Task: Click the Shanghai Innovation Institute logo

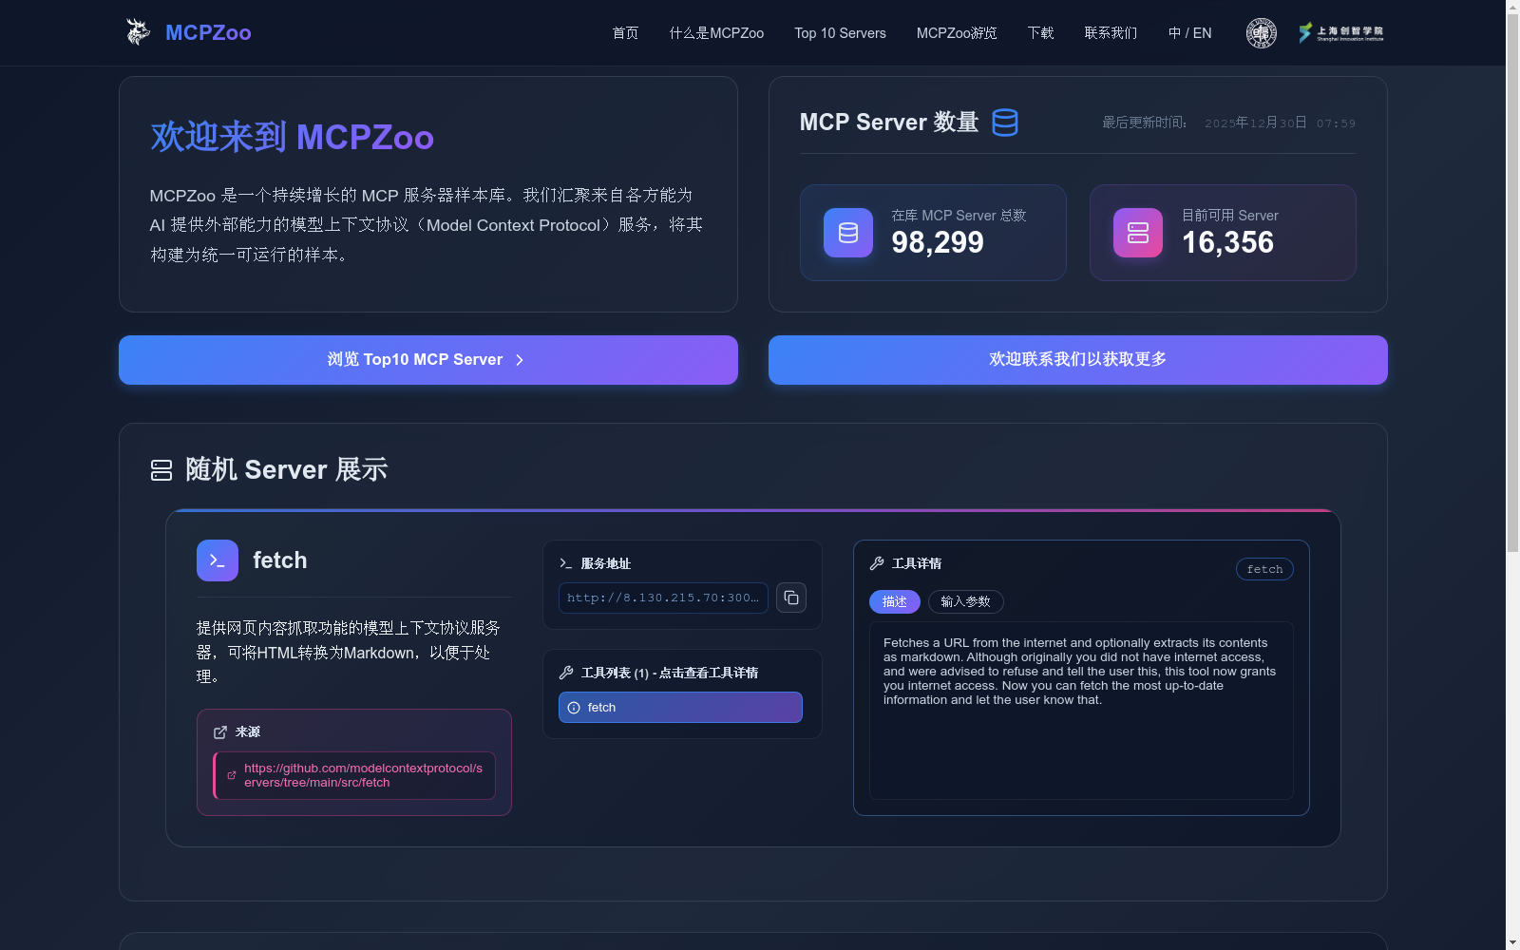Action: pos(1341,33)
